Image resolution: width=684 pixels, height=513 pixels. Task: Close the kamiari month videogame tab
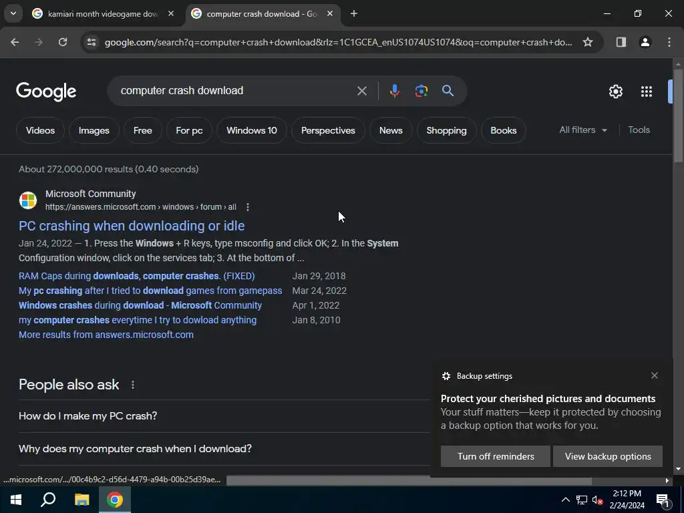coord(171,13)
